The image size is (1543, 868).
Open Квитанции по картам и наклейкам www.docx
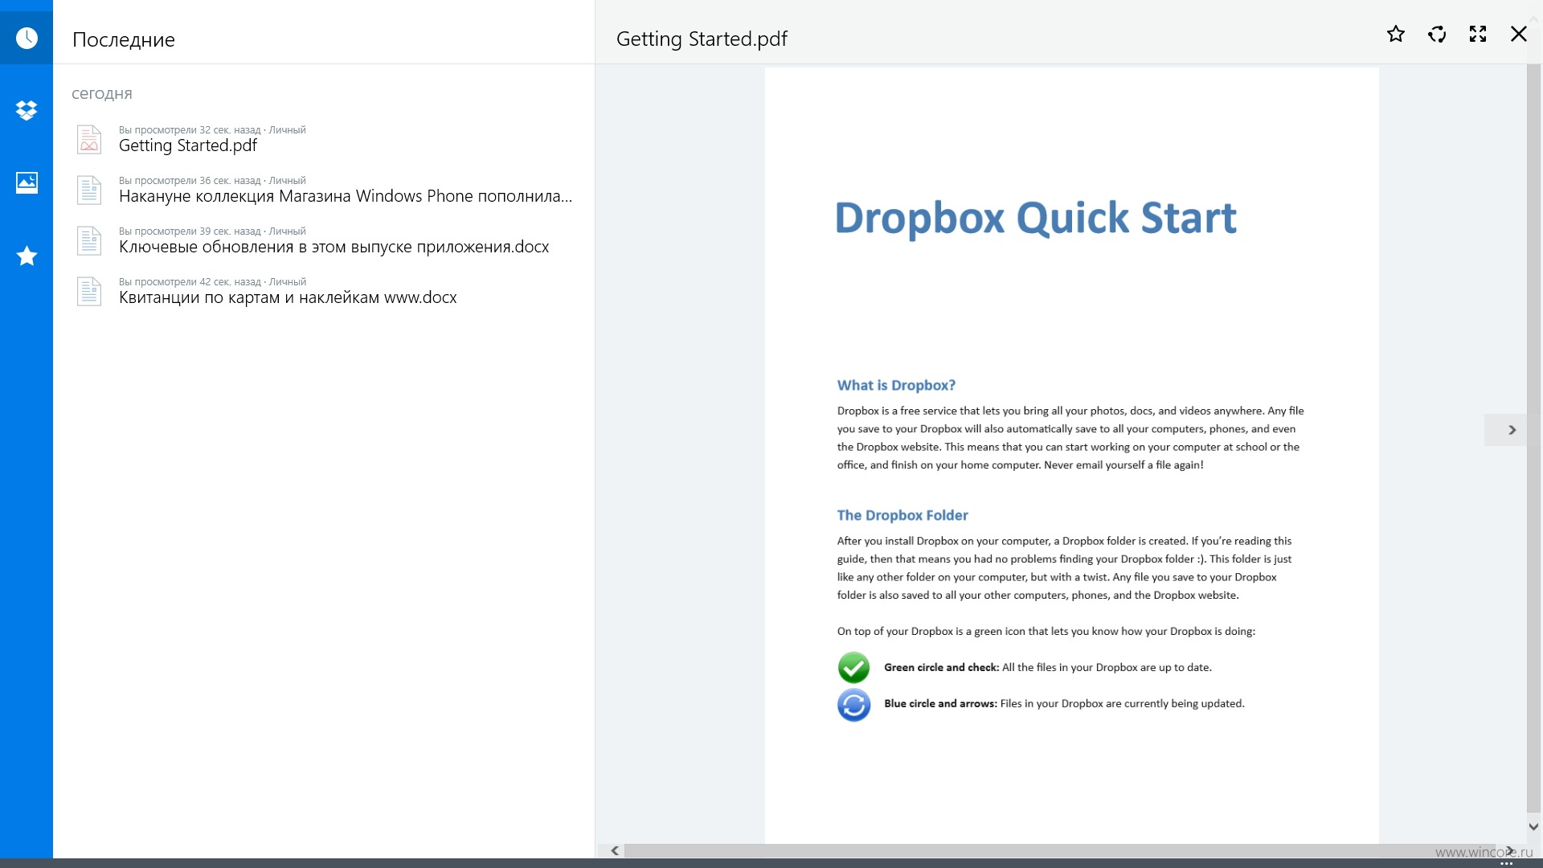tap(324, 291)
